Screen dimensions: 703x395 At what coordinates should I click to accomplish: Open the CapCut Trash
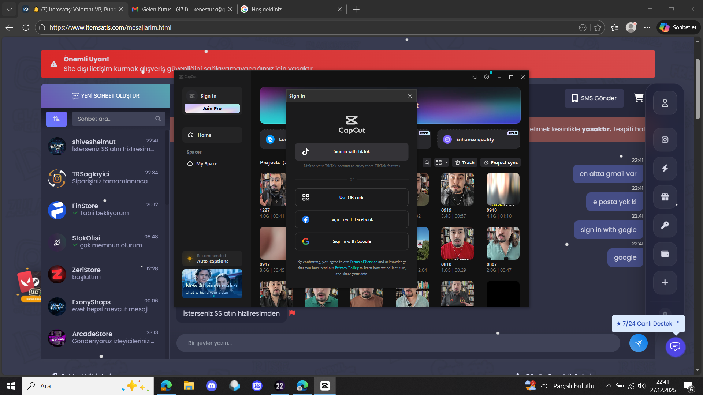tap(465, 162)
